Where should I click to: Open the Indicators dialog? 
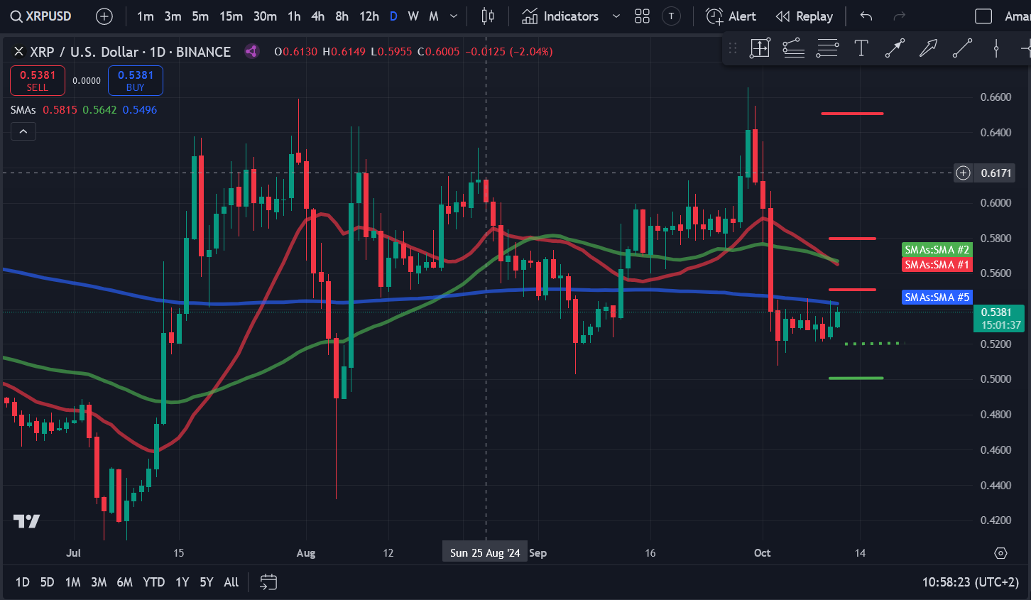560,16
